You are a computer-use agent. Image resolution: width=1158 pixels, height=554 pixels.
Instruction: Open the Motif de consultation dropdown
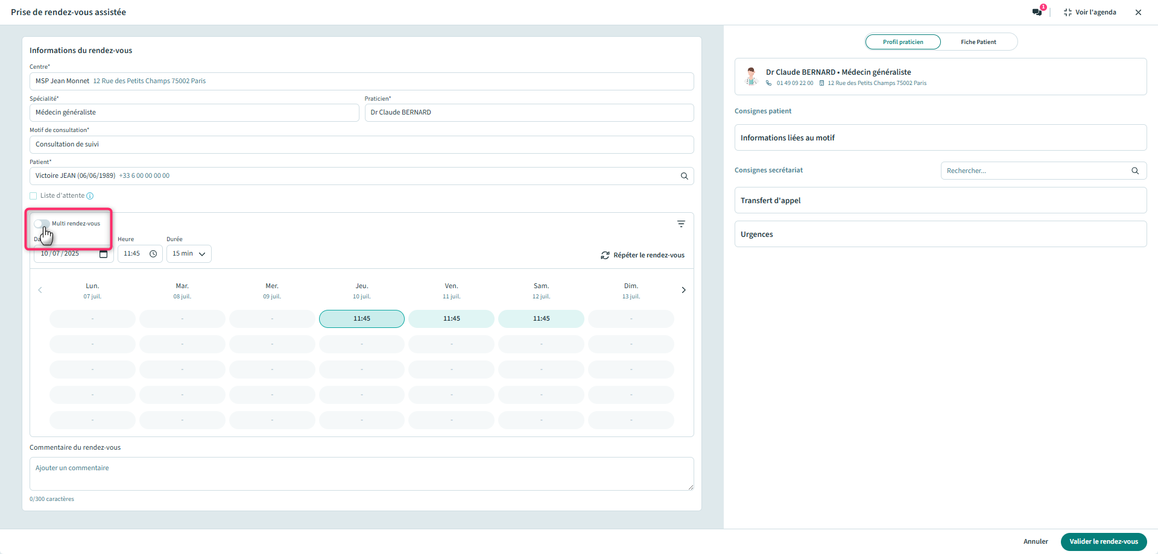[x=361, y=145]
